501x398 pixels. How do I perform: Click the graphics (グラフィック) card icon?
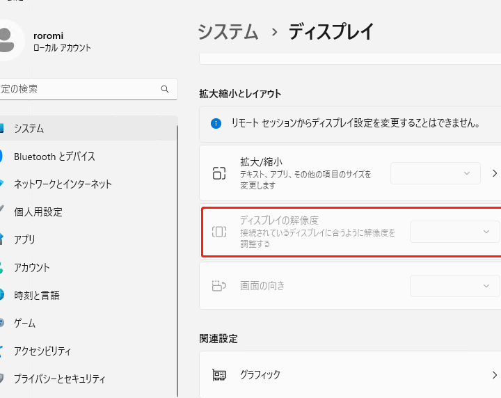click(x=219, y=374)
